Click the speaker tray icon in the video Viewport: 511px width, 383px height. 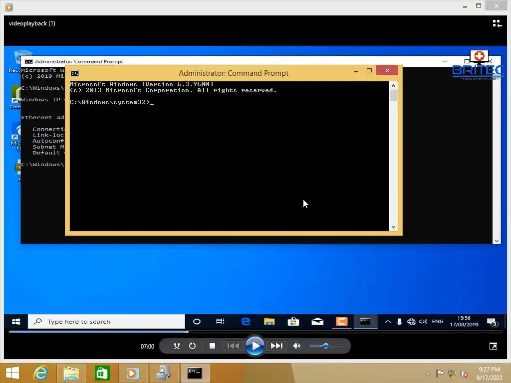point(423,322)
